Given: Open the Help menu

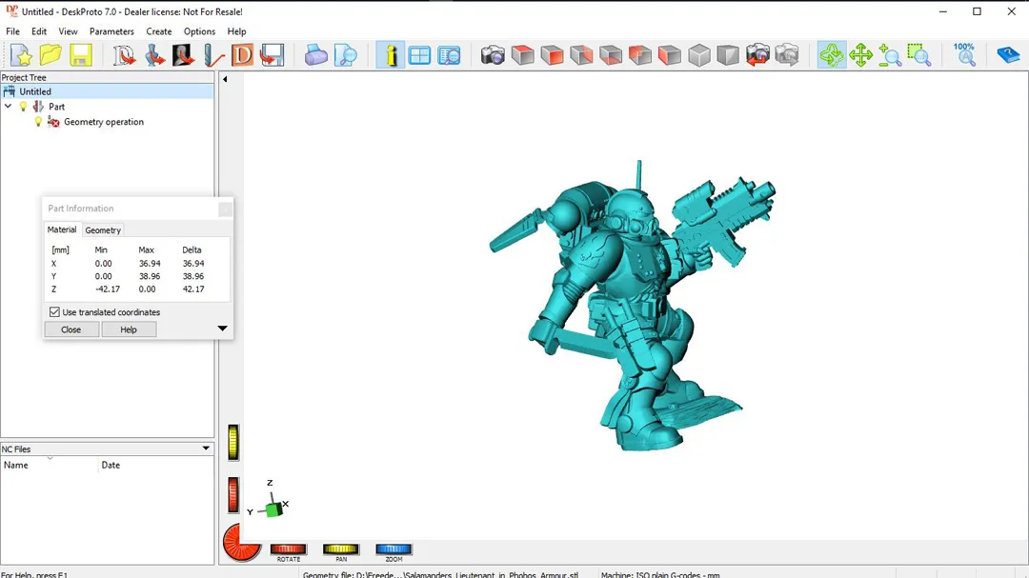Looking at the screenshot, I should pos(236,31).
